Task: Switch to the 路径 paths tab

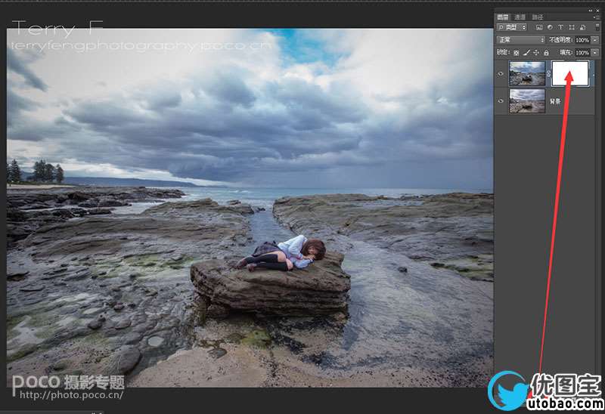Action: [x=538, y=17]
